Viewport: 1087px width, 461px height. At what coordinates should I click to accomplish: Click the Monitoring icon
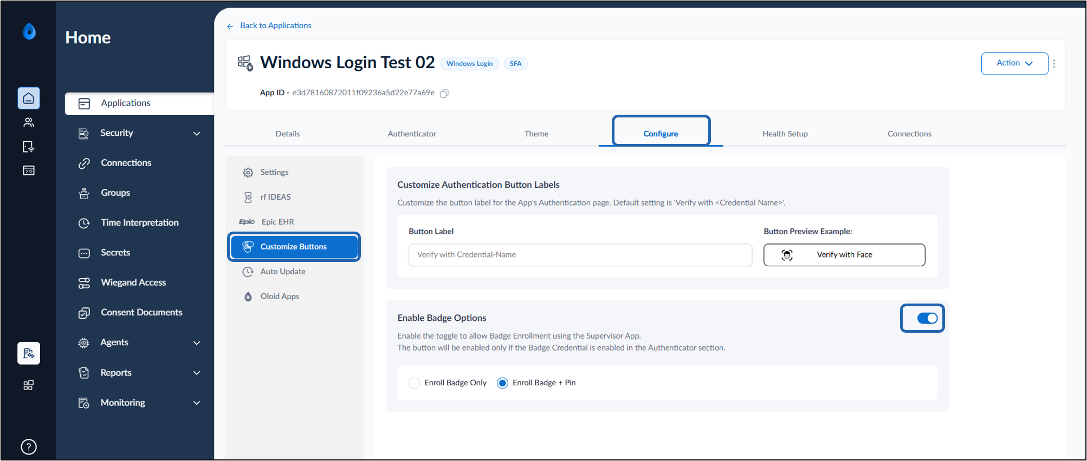tap(84, 403)
